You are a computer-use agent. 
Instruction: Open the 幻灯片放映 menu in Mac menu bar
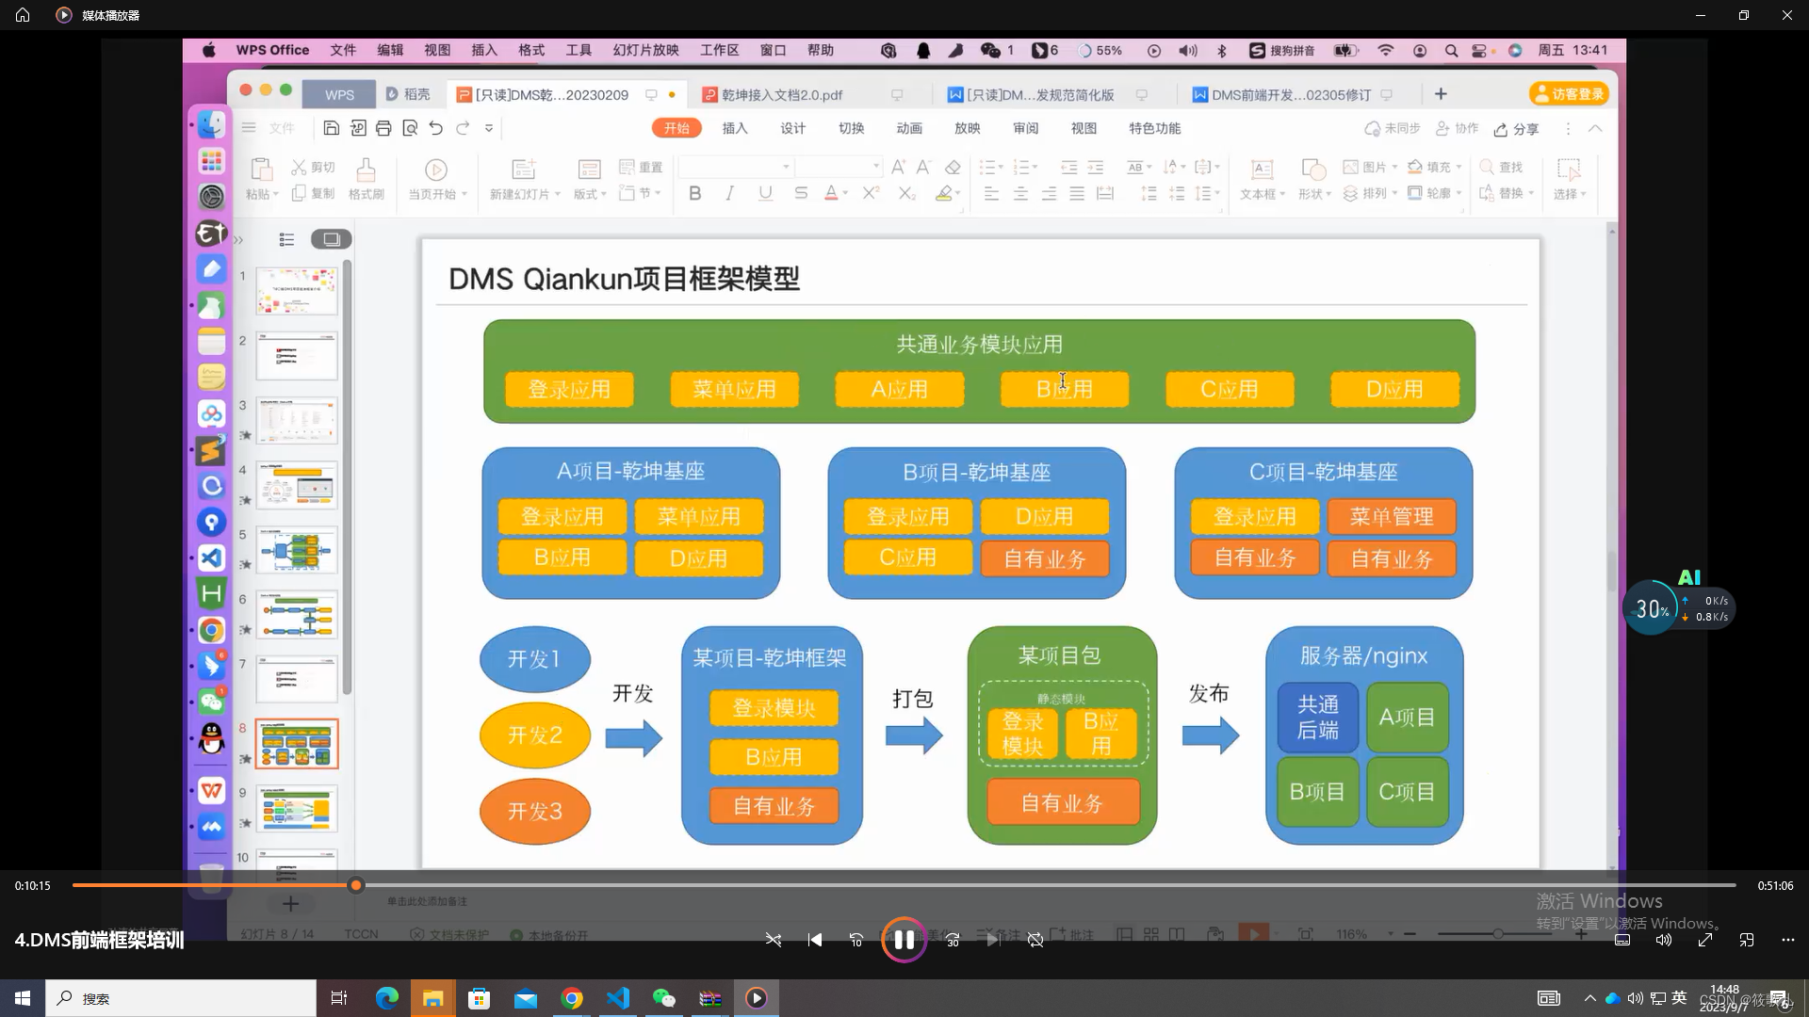point(646,50)
